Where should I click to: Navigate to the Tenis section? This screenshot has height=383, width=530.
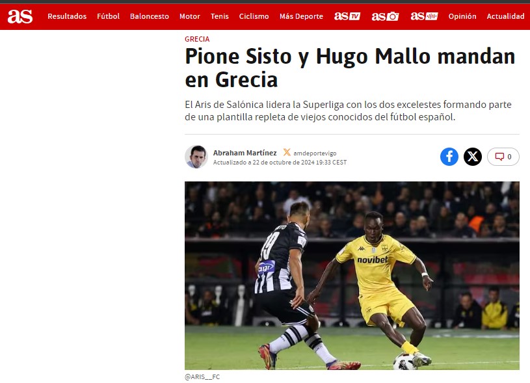pyautogui.click(x=219, y=16)
